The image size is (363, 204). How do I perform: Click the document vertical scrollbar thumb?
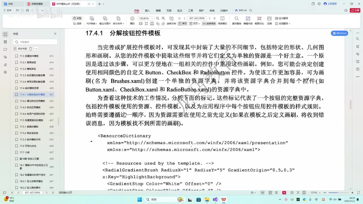351,105
